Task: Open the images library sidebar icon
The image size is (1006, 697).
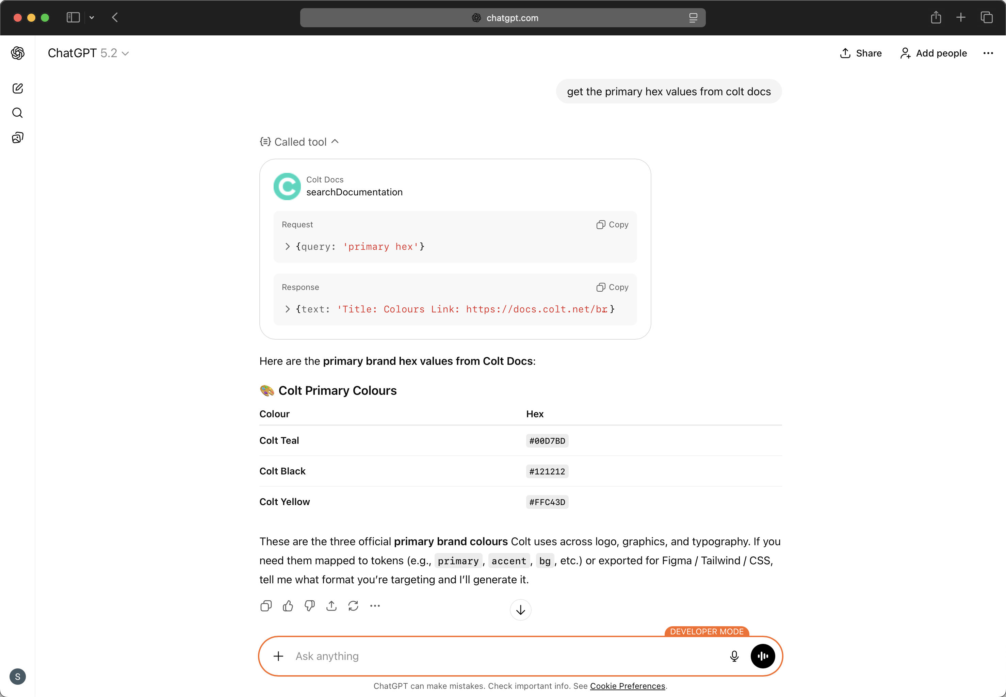Action: (17, 138)
